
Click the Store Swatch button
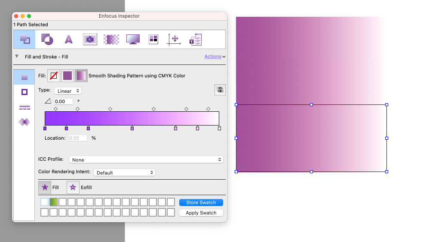(x=201, y=202)
